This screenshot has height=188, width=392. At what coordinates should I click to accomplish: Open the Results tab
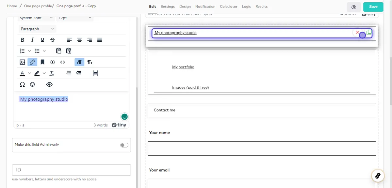pos(261,7)
